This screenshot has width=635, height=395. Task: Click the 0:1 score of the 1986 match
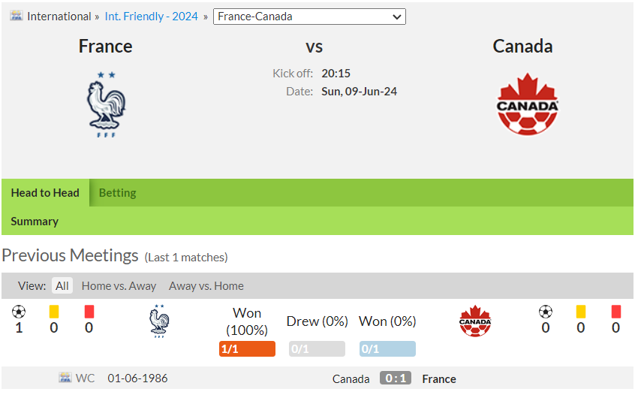point(396,378)
